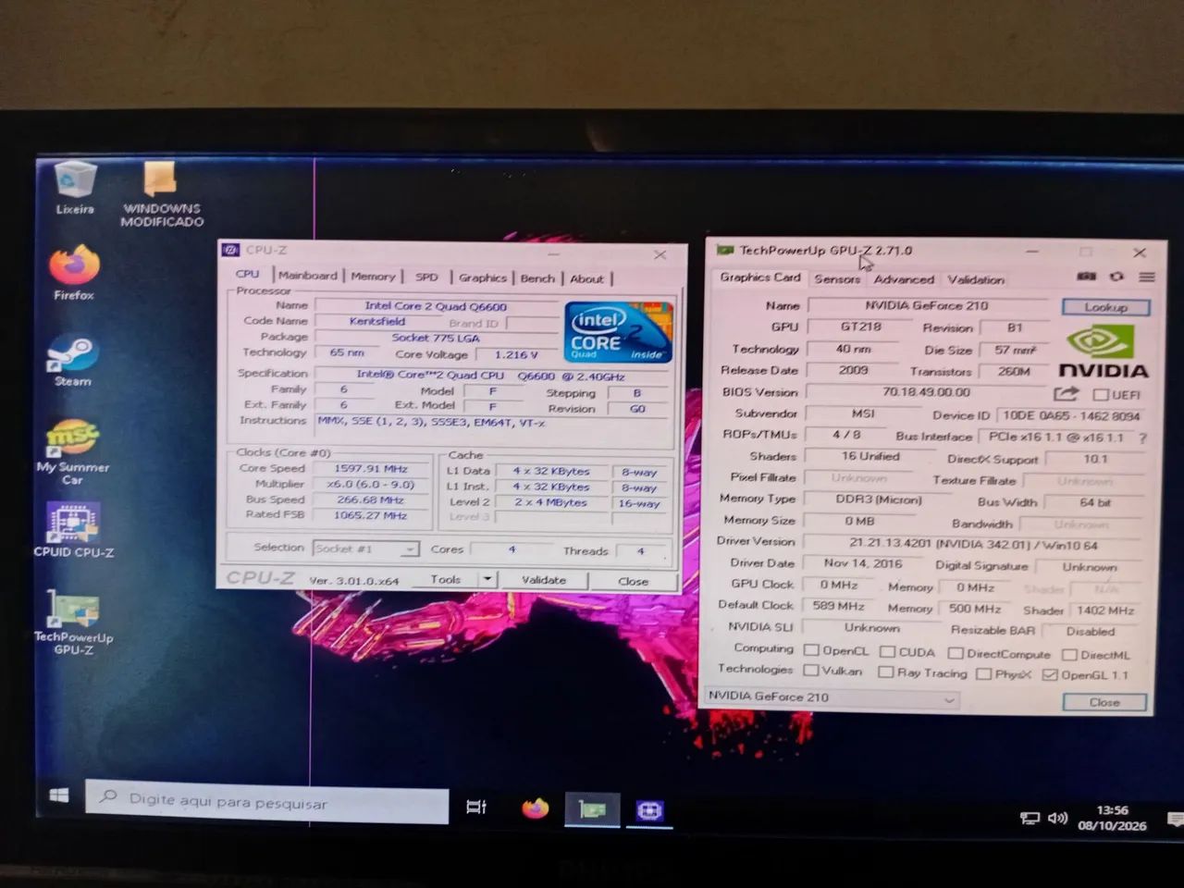This screenshot has width=1184, height=888.
Task: Open the volume icon in system tray
Action: tap(1057, 819)
